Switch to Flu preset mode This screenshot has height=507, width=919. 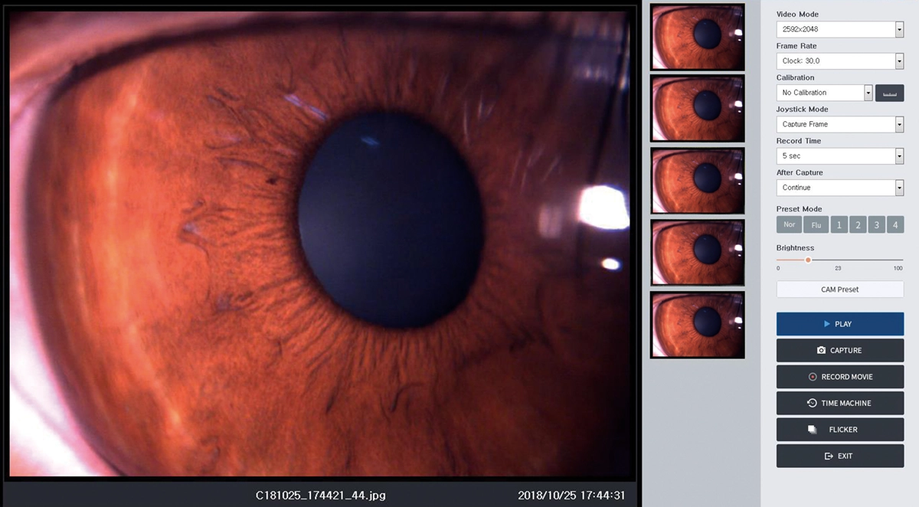point(816,224)
